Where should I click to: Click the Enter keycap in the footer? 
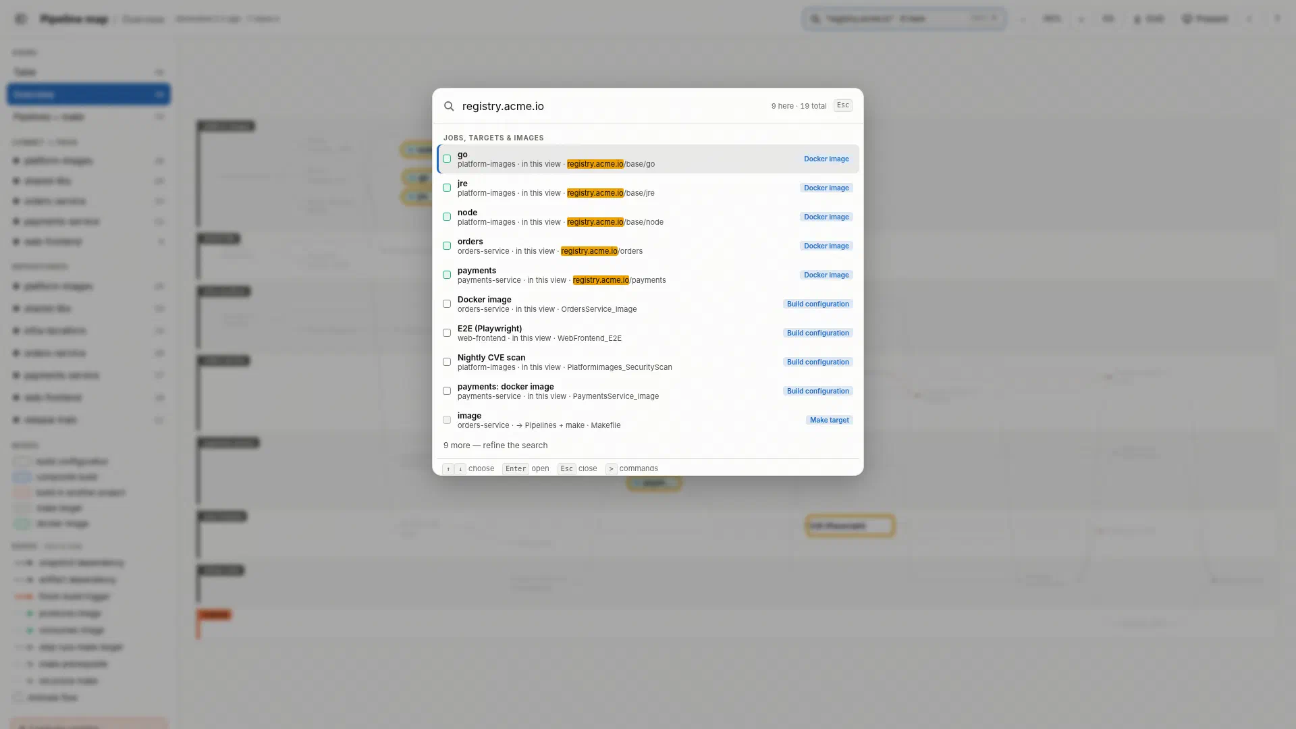click(x=516, y=468)
